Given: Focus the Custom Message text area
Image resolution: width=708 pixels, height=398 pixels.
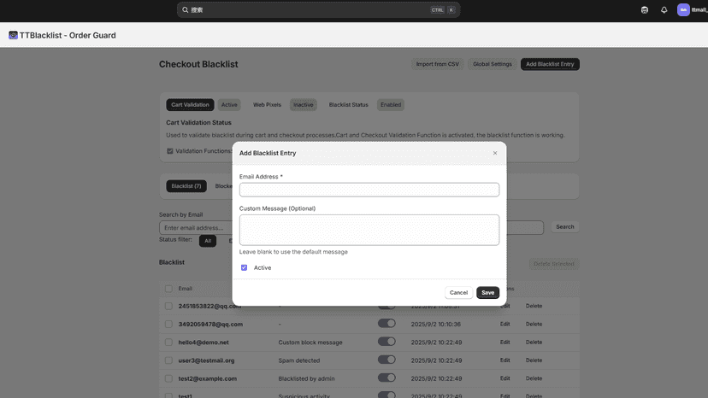Looking at the screenshot, I should point(369,230).
